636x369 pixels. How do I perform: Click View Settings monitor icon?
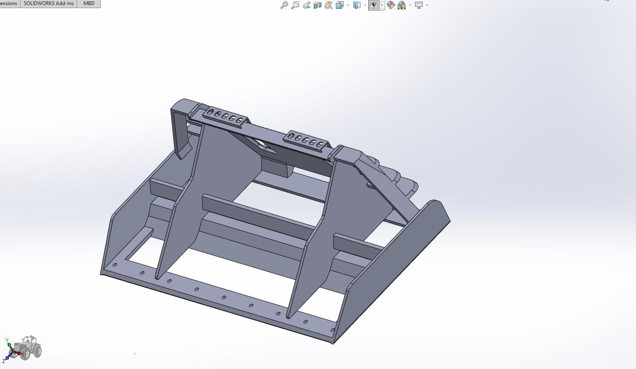click(419, 5)
